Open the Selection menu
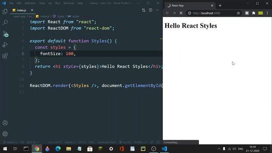This screenshot has width=272, height=153. point(30,3)
